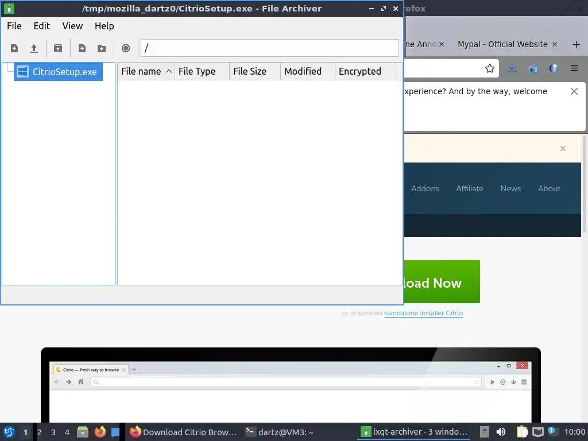
Task: Open the Edit menu in File Archiver
Action: 41,26
